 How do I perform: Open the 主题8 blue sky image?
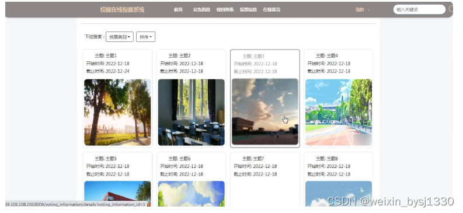pyautogui.click(x=339, y=194)
